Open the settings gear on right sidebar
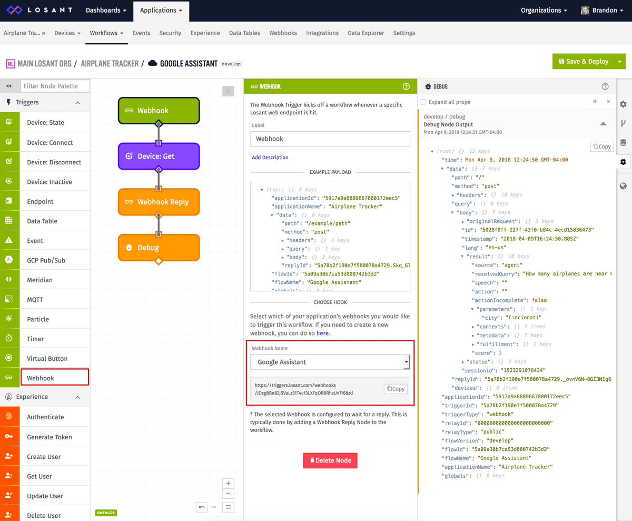 [623, 104]
